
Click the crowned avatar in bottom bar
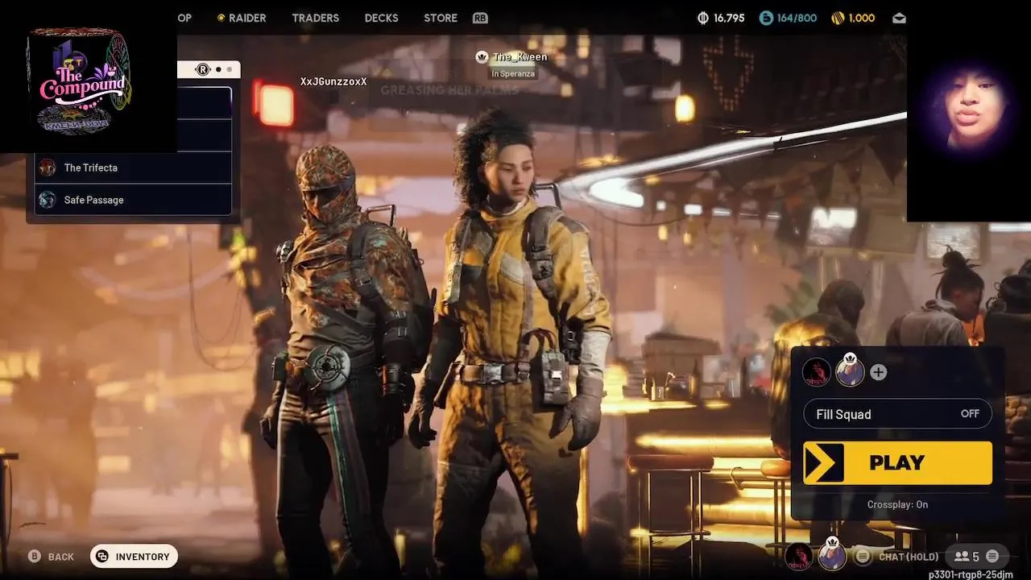832,555
